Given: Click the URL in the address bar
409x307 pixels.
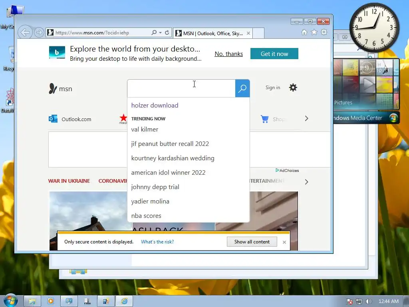Looking at the screenshot, I should tap(92, 33).
